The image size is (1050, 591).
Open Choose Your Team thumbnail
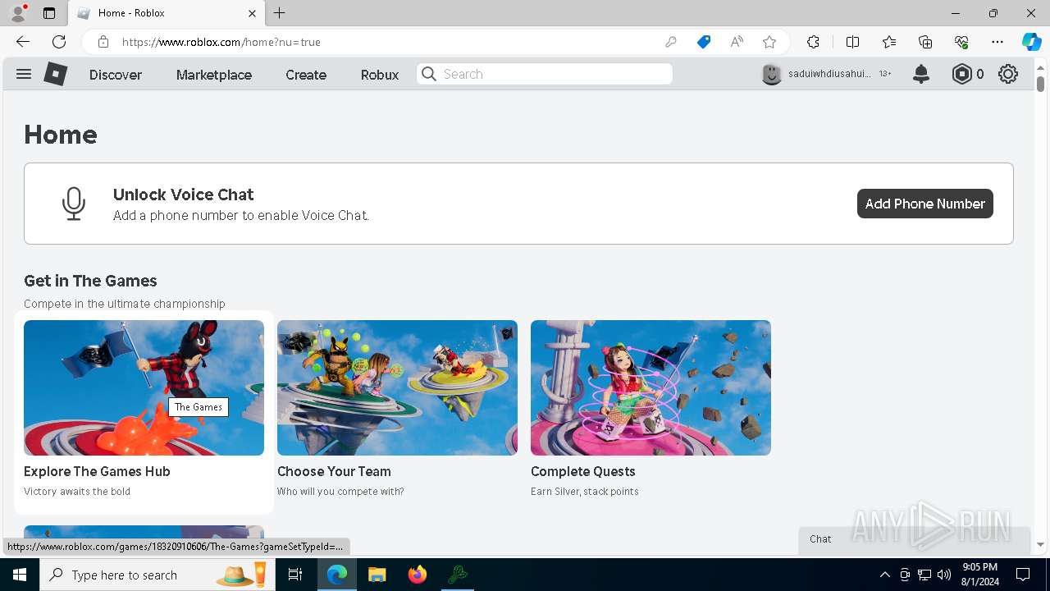click(397, 387)
